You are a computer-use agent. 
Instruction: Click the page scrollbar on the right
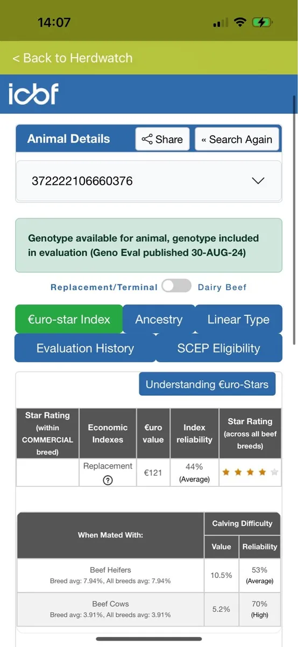(x=294, y=221)
